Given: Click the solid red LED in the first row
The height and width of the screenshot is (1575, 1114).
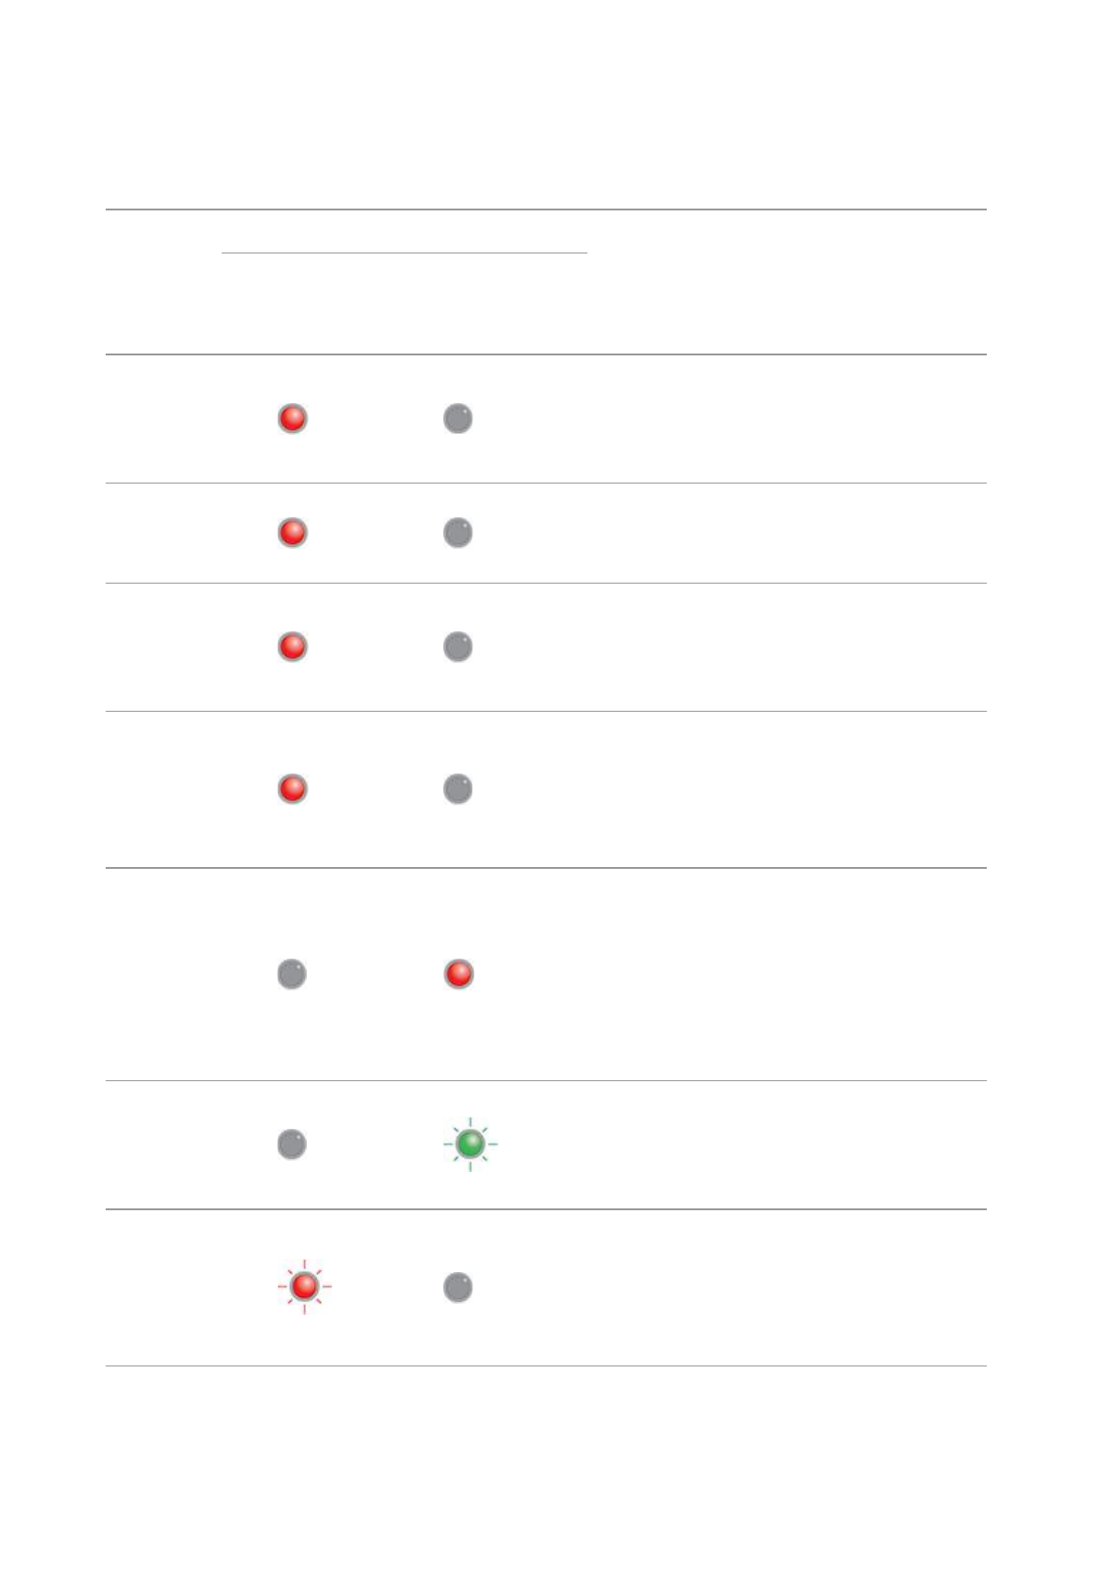Looking at the screenshot, I should point(292,418).
